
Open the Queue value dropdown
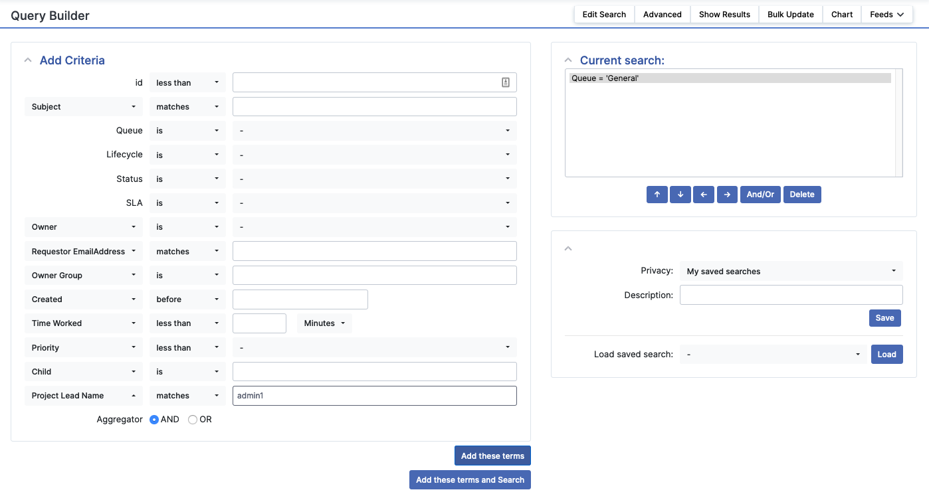374,131
